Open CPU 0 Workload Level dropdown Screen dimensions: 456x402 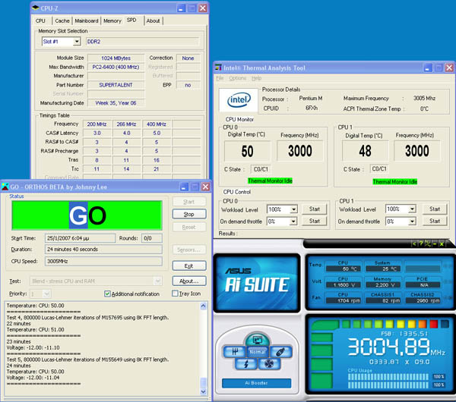point(293,209)
